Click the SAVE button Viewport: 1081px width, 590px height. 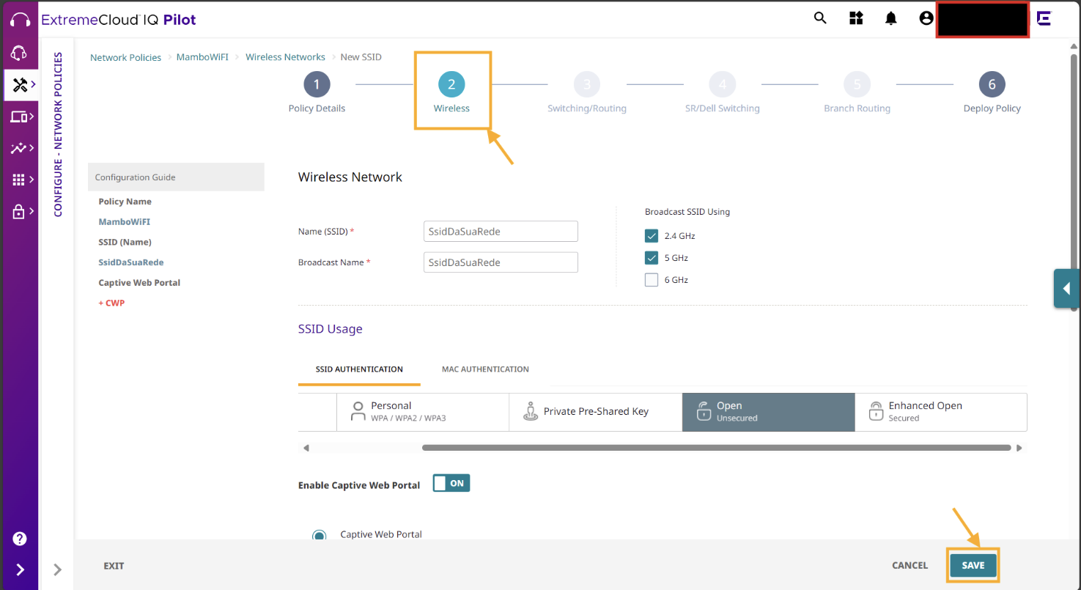[x=973, y=566]
